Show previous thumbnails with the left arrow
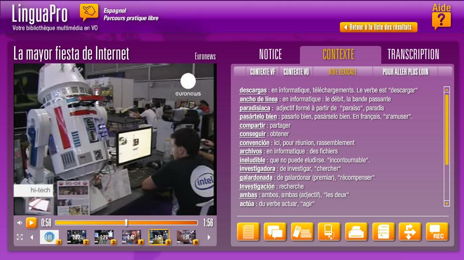 (31, 237)
